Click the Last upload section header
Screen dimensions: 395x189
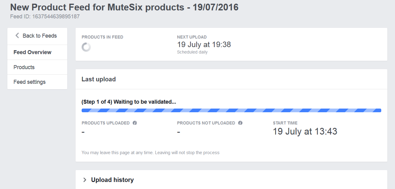point(99,79)
